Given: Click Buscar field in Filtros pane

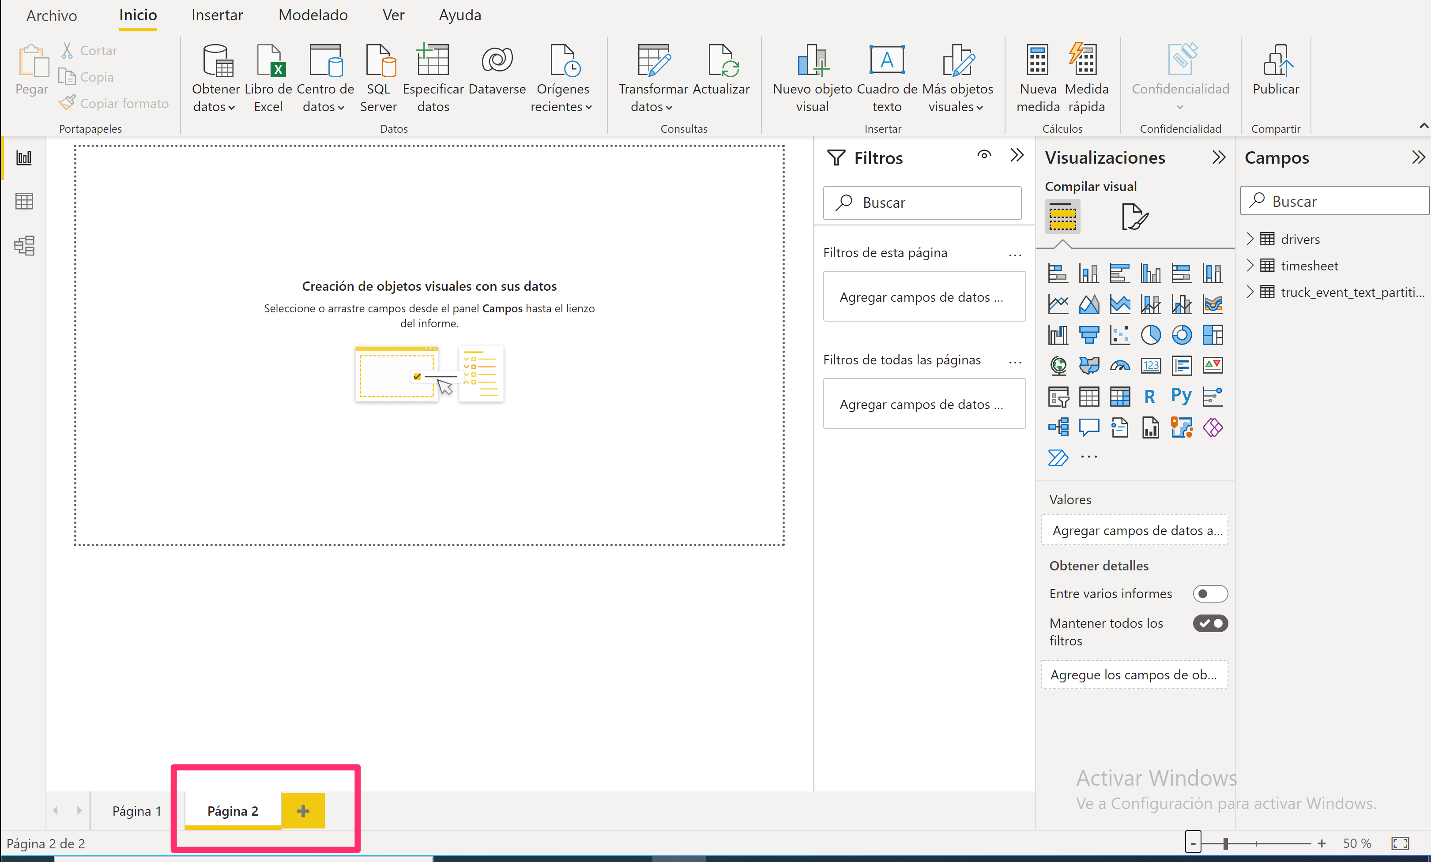Looking at the screenshot, I should coord(922,202).
